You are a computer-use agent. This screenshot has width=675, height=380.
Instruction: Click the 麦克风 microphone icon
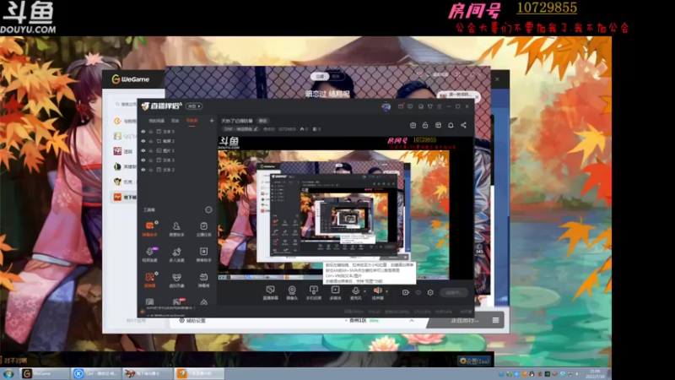click(x=355, y=292)
